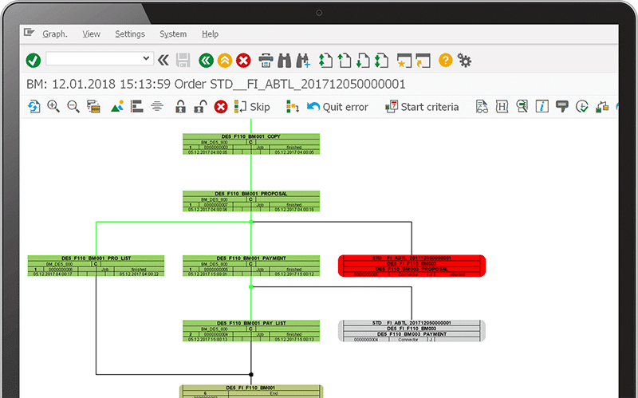Go to Previous Page icon
Viewport: 638px width, 398px height.
pyautogui.click(x=345, y=61)
